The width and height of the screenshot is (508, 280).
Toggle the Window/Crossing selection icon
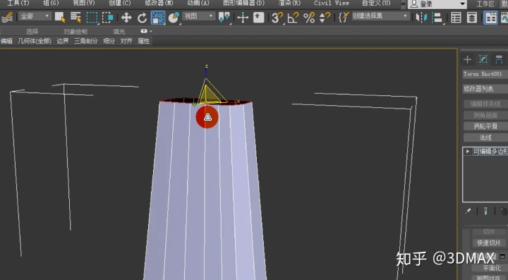pyautogui.click(x=107, y=18)
